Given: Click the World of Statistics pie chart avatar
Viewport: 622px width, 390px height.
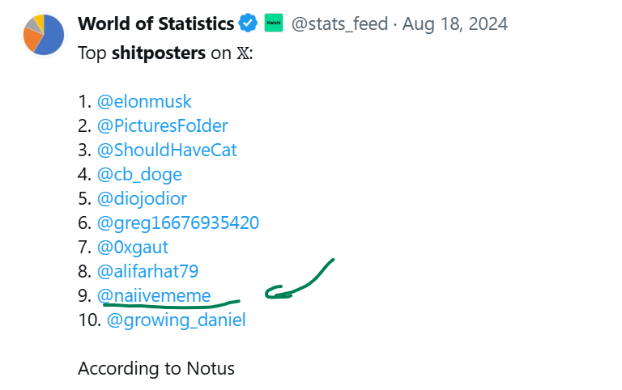Looking at the screenshot, I should tap(44, 35).
